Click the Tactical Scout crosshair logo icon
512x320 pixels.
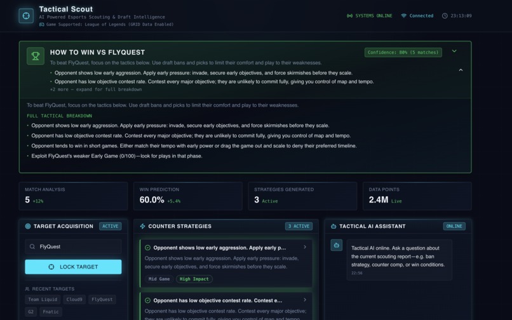[26, 16]
